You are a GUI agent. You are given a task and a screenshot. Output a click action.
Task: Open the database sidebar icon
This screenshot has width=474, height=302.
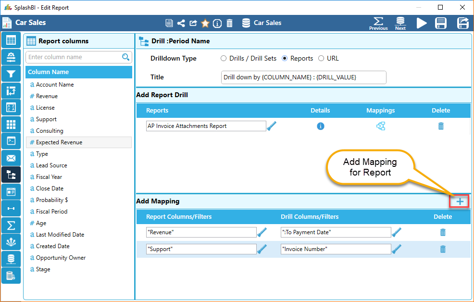11,259
